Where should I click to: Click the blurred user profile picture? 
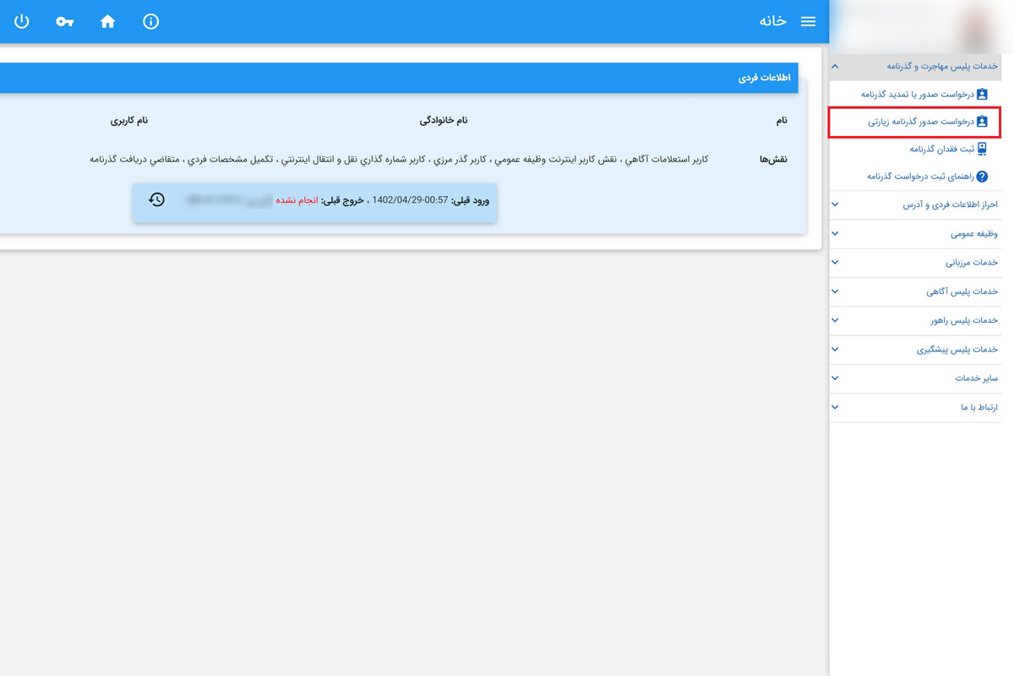(976, 27)
